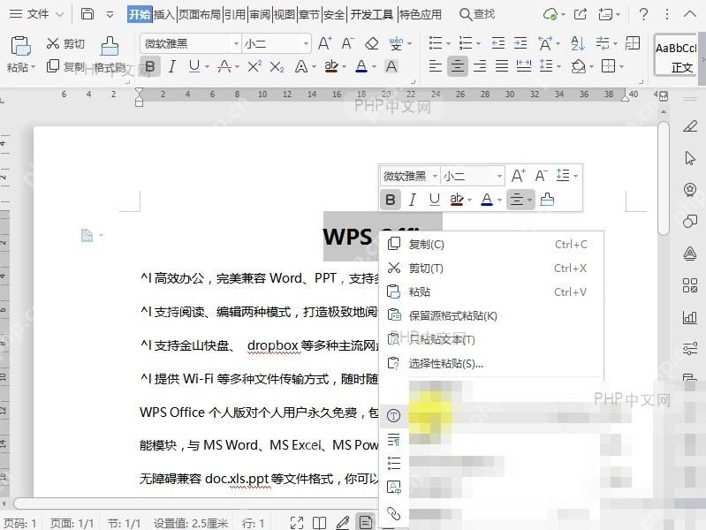Open the 开发工具 tab
706x530 pixels.
pos(372,14)
